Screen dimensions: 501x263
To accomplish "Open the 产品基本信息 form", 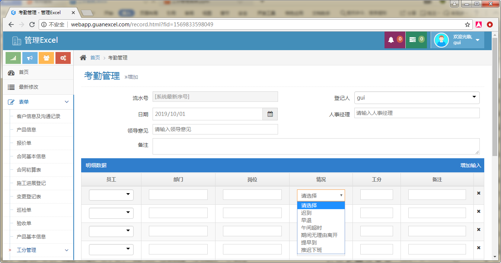I will pos(31,237).
